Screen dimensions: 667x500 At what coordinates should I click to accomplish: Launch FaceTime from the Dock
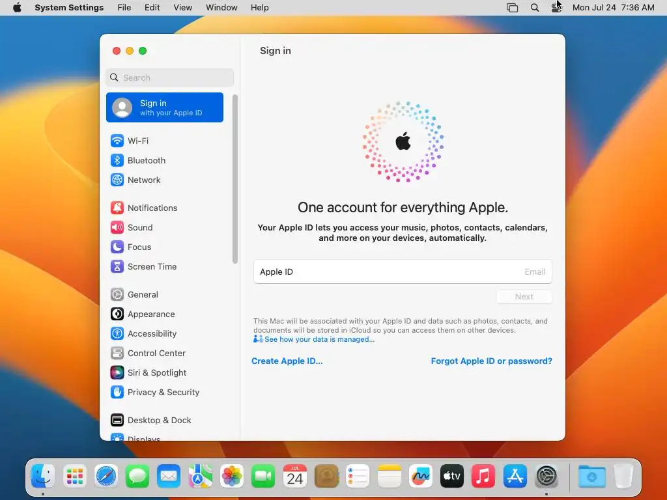tap(263, 476)
